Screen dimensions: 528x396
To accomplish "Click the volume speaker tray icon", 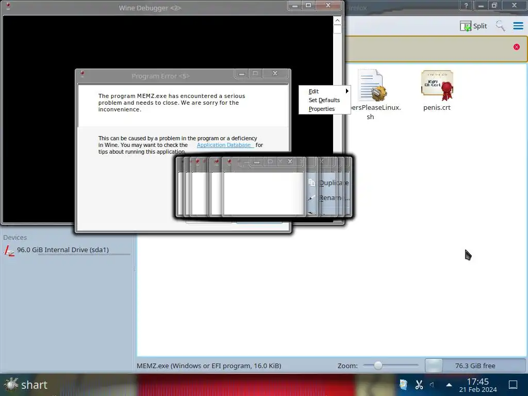I will tap(432, 385).
